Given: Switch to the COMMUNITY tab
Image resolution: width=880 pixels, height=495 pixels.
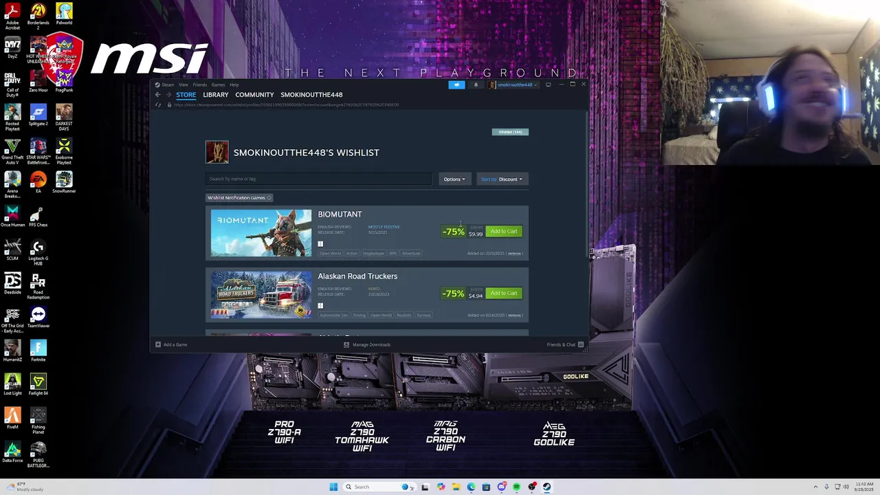Looking at the screenshot, I should click(254, 95).
